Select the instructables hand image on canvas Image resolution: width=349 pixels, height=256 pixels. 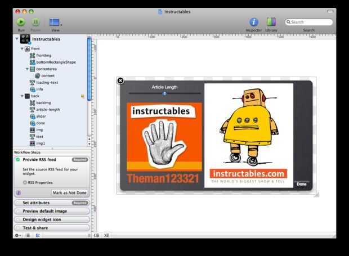pyautogui.click(x=164, y=137)
